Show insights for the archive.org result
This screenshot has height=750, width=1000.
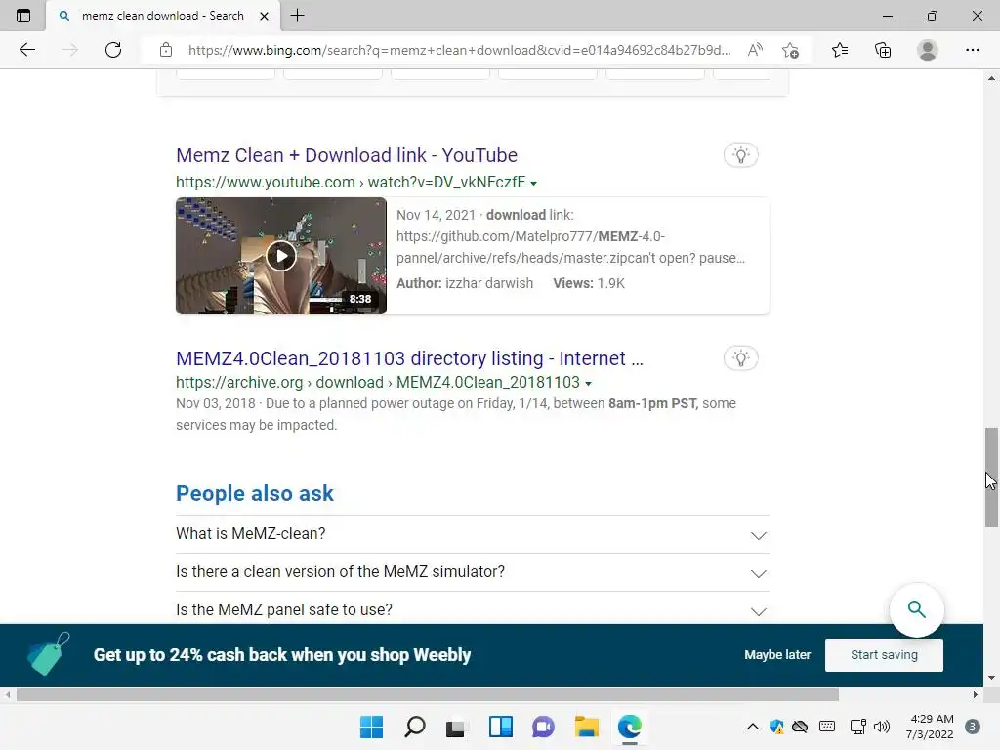740,358
